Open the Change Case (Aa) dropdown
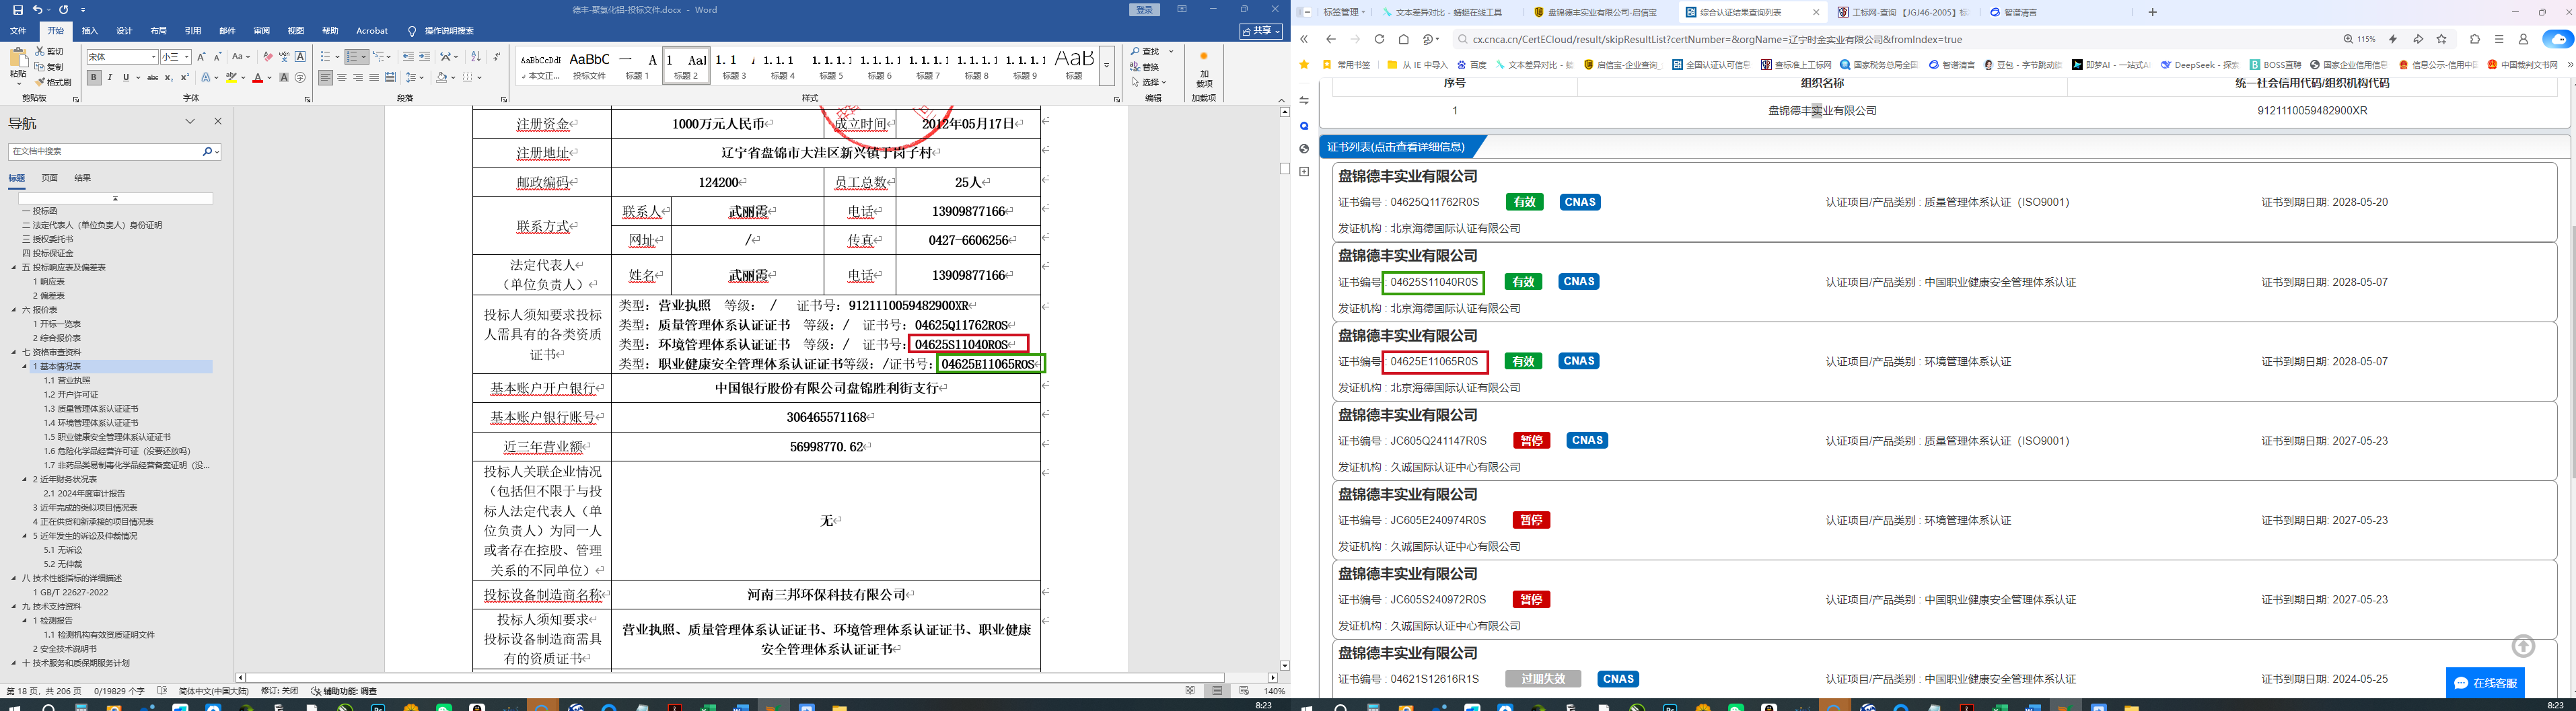Screen dimensions: 2576x711 [241, 57]
